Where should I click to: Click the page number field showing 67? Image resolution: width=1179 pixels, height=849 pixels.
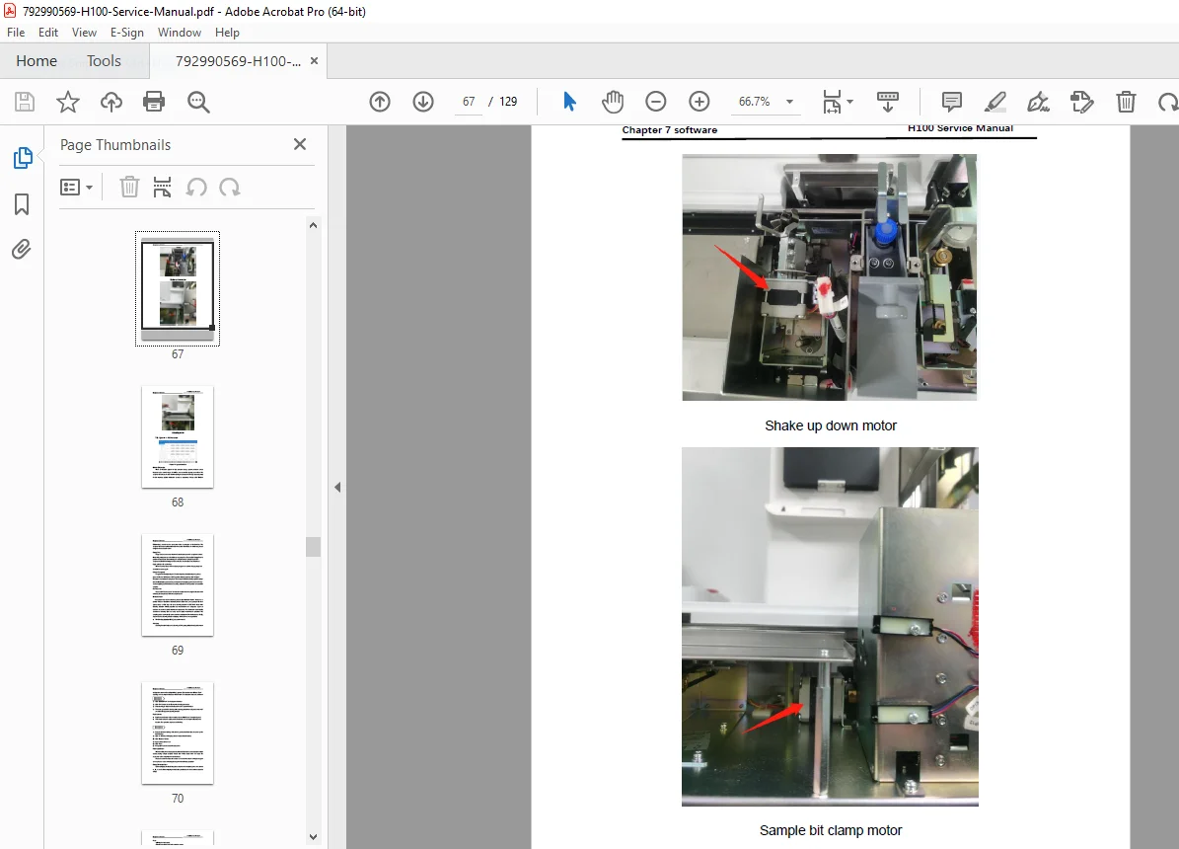tap(469, 102)
